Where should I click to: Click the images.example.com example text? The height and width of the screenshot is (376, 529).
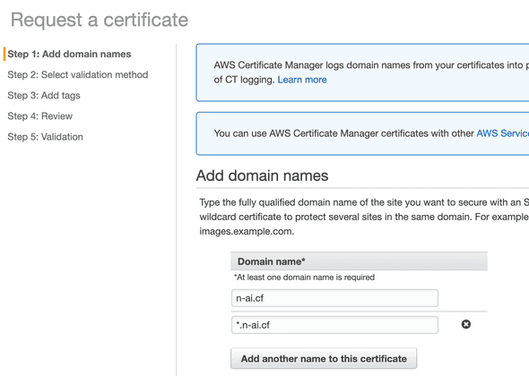click(247, 231)
